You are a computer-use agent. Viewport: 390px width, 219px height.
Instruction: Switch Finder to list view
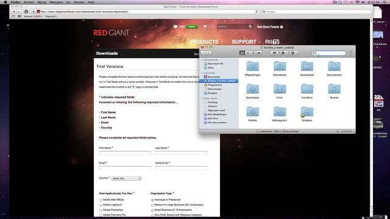(x=248, y=53)
